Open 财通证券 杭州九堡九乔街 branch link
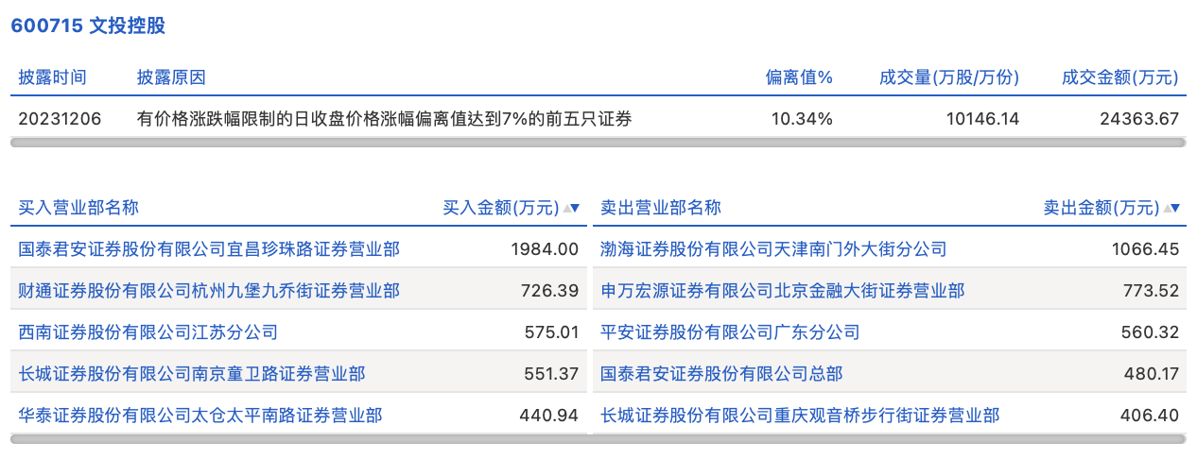Image resolution: width=1197 pixels, height=459 pixels. 209,291
